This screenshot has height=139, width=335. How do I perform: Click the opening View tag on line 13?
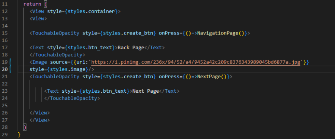[x=38, y=19]
